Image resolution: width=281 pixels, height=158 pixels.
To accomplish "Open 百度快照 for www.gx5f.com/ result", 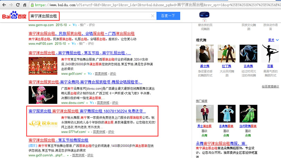I will [101, 74].
